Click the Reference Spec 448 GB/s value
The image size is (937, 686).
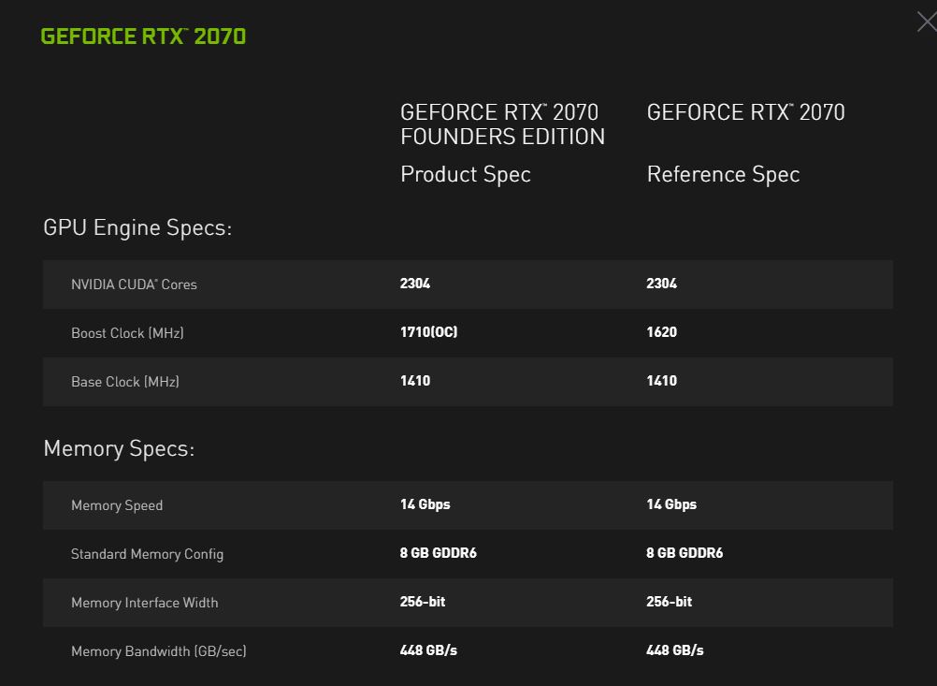pyautogui.click(x=674, y=650)
